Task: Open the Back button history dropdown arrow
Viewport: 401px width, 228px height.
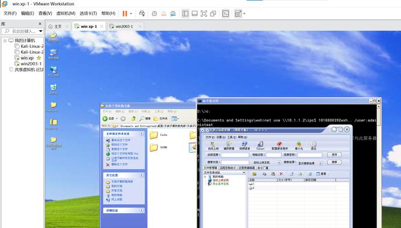Action: tap(117, 119)
